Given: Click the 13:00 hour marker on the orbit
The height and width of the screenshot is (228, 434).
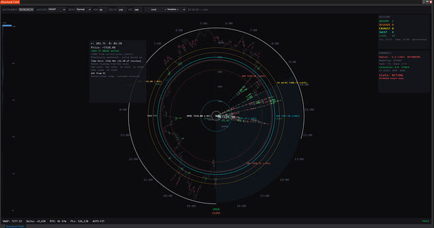Looking at the screenshot, I should pyautogui.click(x=299, y=159).
